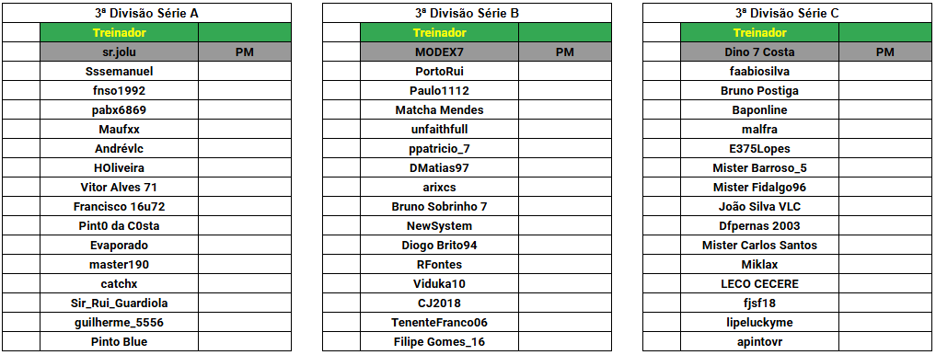Viewport: 936px width, 355px height.
Task: Click the Mister Barroso_5 cell
Action: (x=760, y=167)
